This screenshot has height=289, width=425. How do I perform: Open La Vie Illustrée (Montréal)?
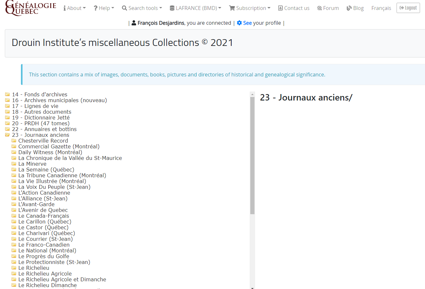pyautogui.click(x=52, y=181)
